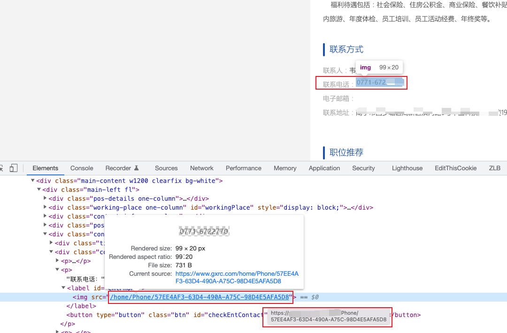Click the phone number image on the page
This screenshot has width=507, height=333.
tap(380, 83)
